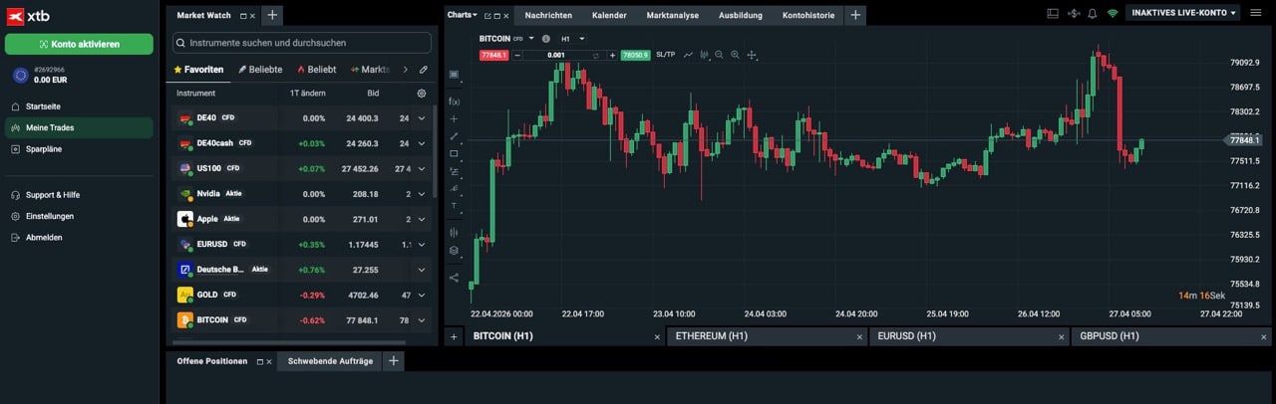This screenshot has height=404, width=1276.
Task: Expand the Nvidia Aktie row
Action: [x=421, y=194]
